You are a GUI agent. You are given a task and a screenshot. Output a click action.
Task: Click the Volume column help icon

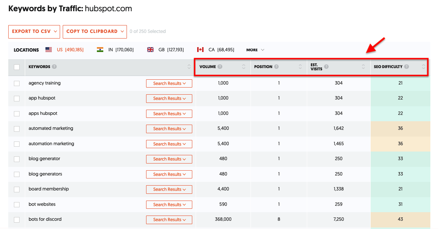pos(220,67)
